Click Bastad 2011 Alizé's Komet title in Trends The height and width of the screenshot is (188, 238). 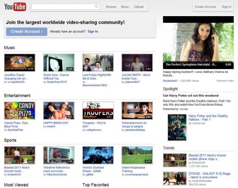[207, 157]
